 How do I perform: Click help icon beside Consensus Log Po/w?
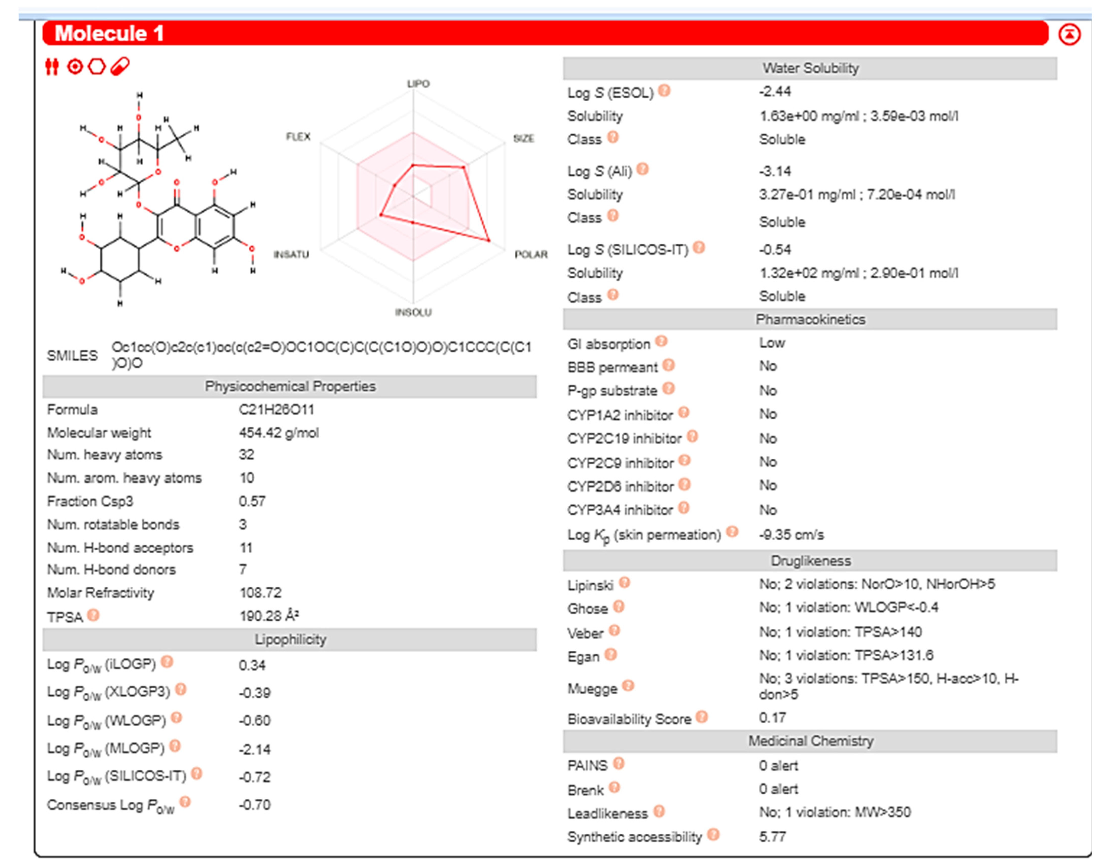pos(185,802)
